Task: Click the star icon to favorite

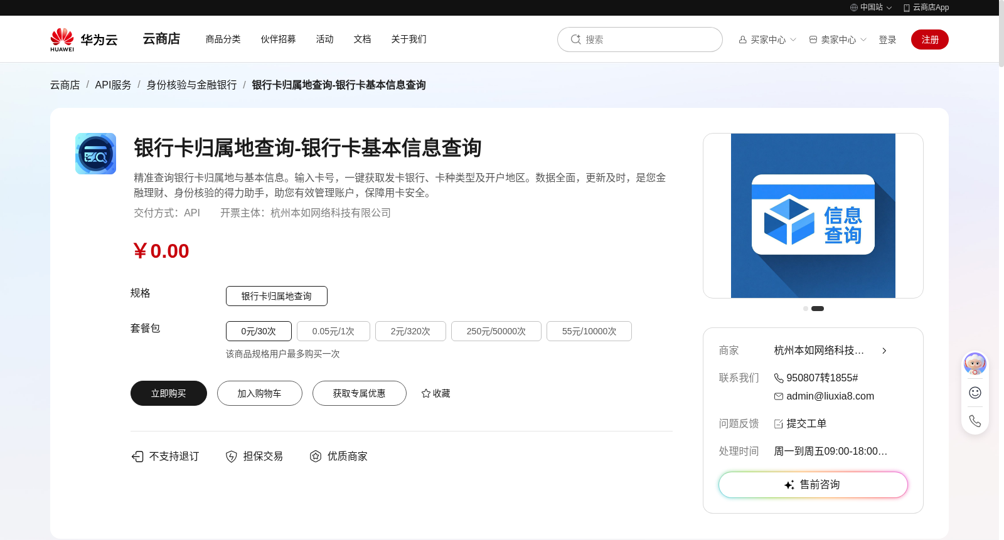Action: point(426,393)
